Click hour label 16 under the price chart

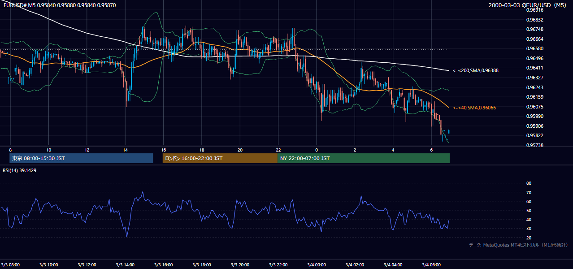pyautogui.click(x=164, y=150)
